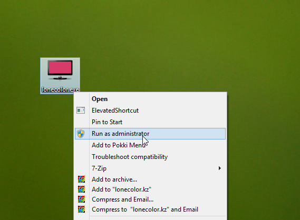Click the ElevatedShortcut window icon
Image resolution: width=300 pixels, height=220 pixels.
(81, 111)
